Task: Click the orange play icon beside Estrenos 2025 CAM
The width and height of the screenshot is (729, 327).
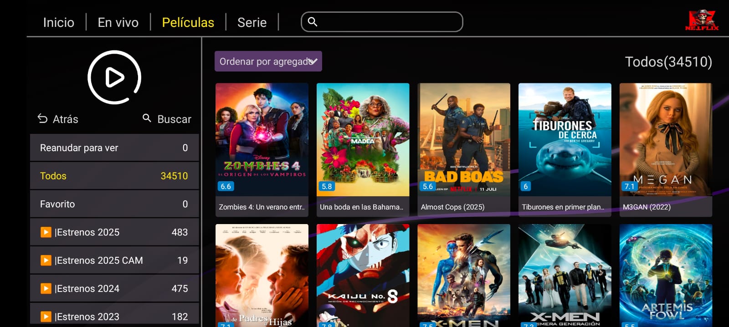Action: coord(46,261)
